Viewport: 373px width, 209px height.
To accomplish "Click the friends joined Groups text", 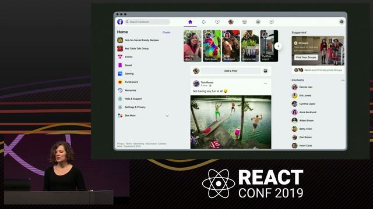I will (323, 70).
